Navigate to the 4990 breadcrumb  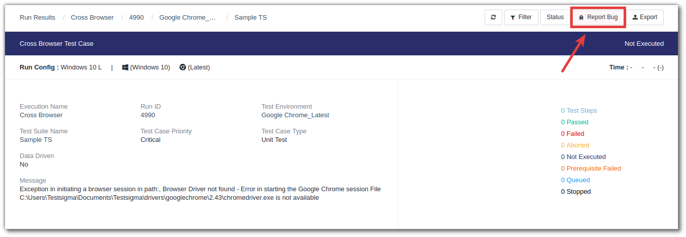click(136, 17)
